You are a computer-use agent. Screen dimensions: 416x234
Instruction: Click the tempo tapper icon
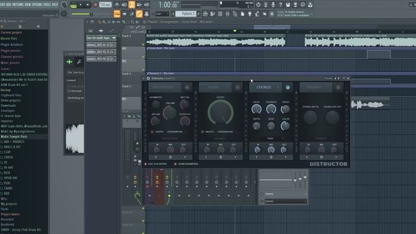tap(257, 14)
